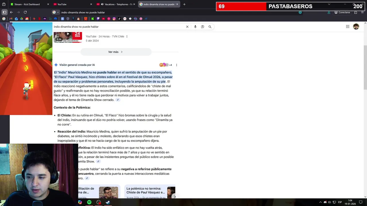This screenshot has width=367, height=206.
Task: Open the Google bookmark icon
Action: [x=4, y=19]
